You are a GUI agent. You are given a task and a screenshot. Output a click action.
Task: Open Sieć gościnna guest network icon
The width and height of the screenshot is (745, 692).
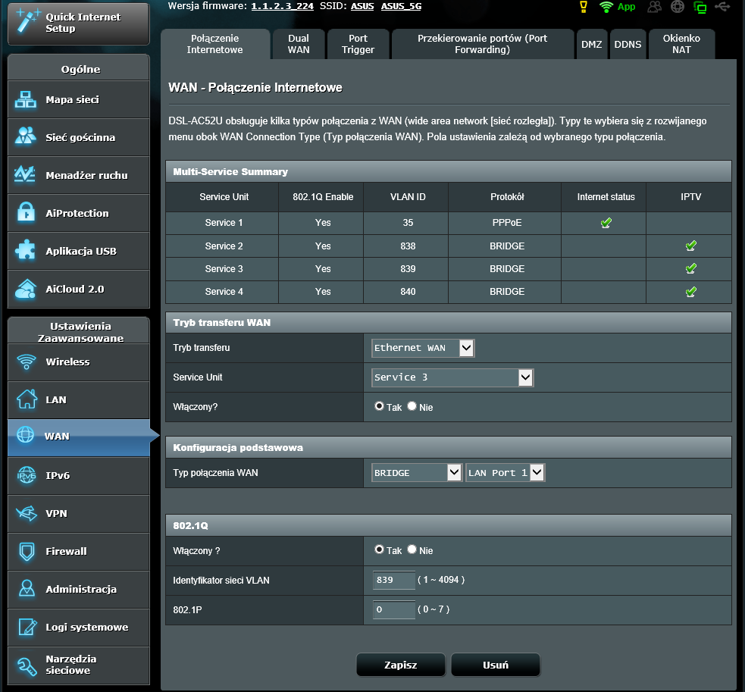[27, 137]
